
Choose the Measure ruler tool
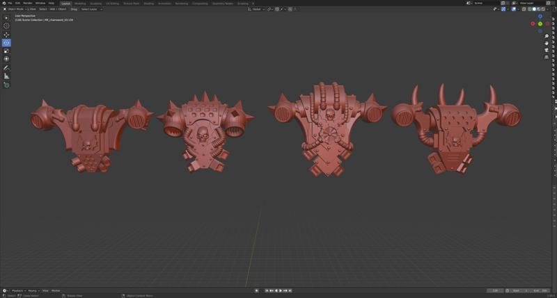click(x=6, y=76)
